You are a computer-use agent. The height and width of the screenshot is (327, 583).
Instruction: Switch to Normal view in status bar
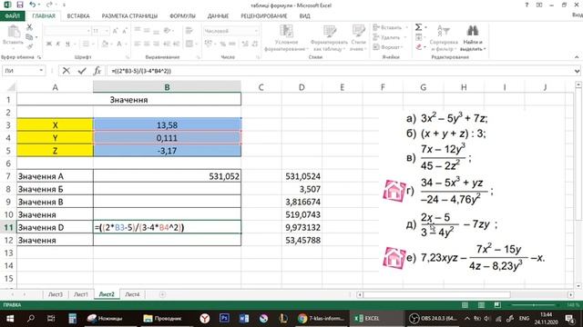[x=465, y=305]
